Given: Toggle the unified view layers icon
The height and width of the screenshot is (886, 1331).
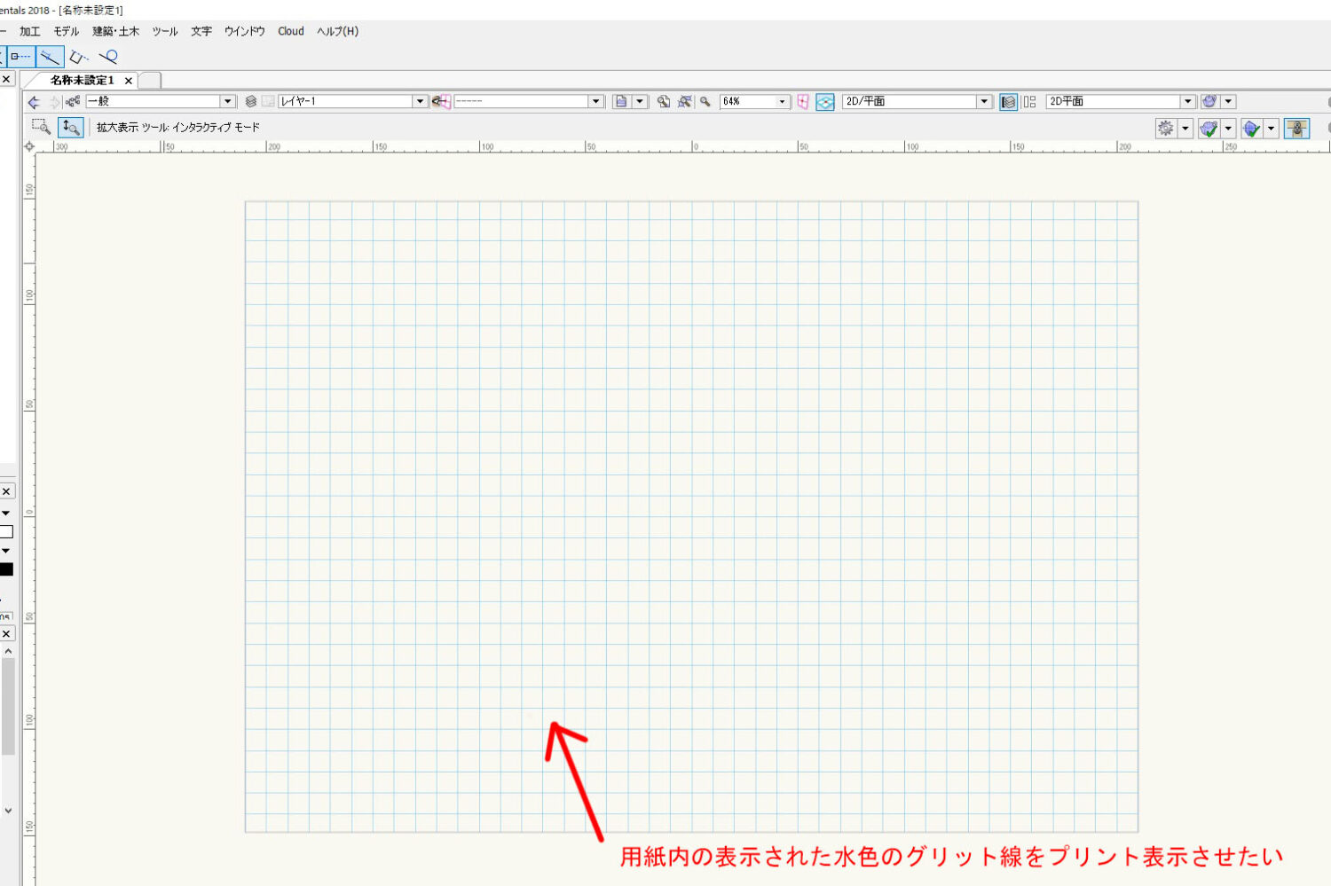Looking at the screenshot, I should [x=1008, y=102].
